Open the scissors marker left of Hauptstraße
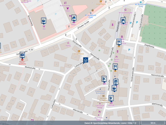This screenshot has width=166, height=125. (104, 79)
